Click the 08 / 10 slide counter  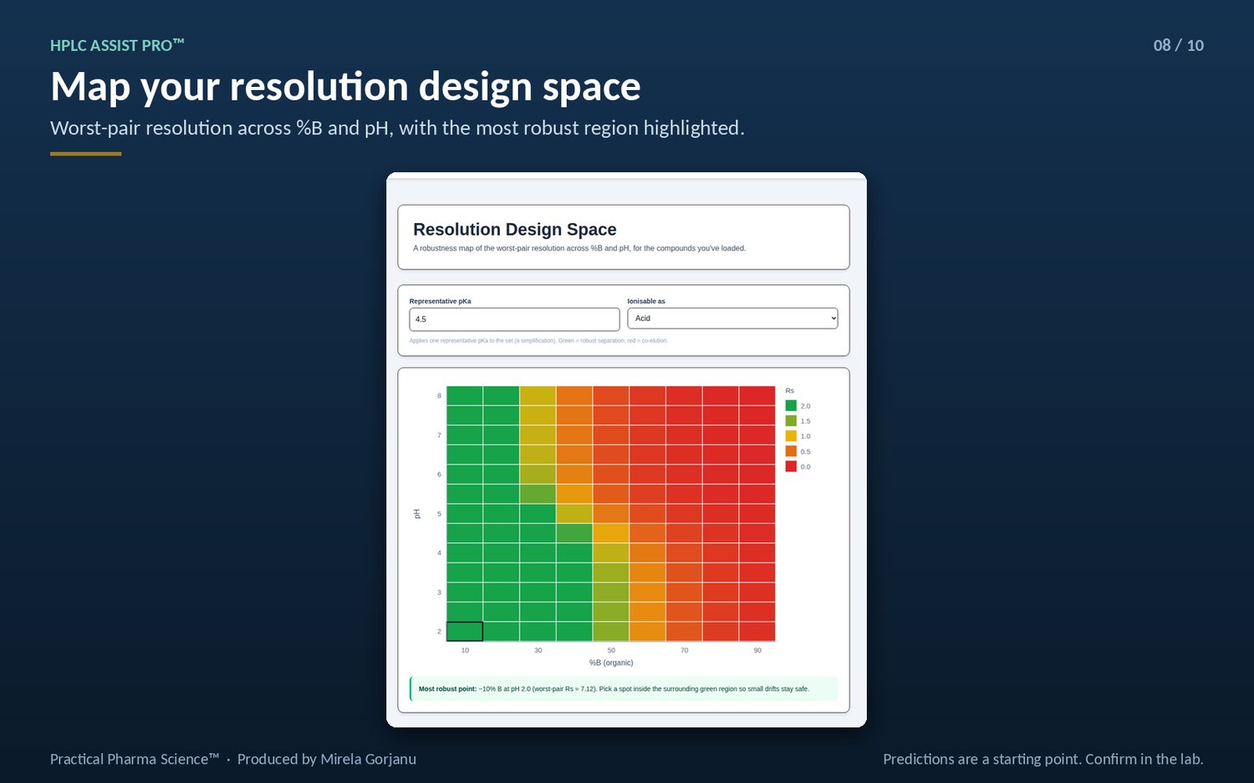[x=1179, y=45]
